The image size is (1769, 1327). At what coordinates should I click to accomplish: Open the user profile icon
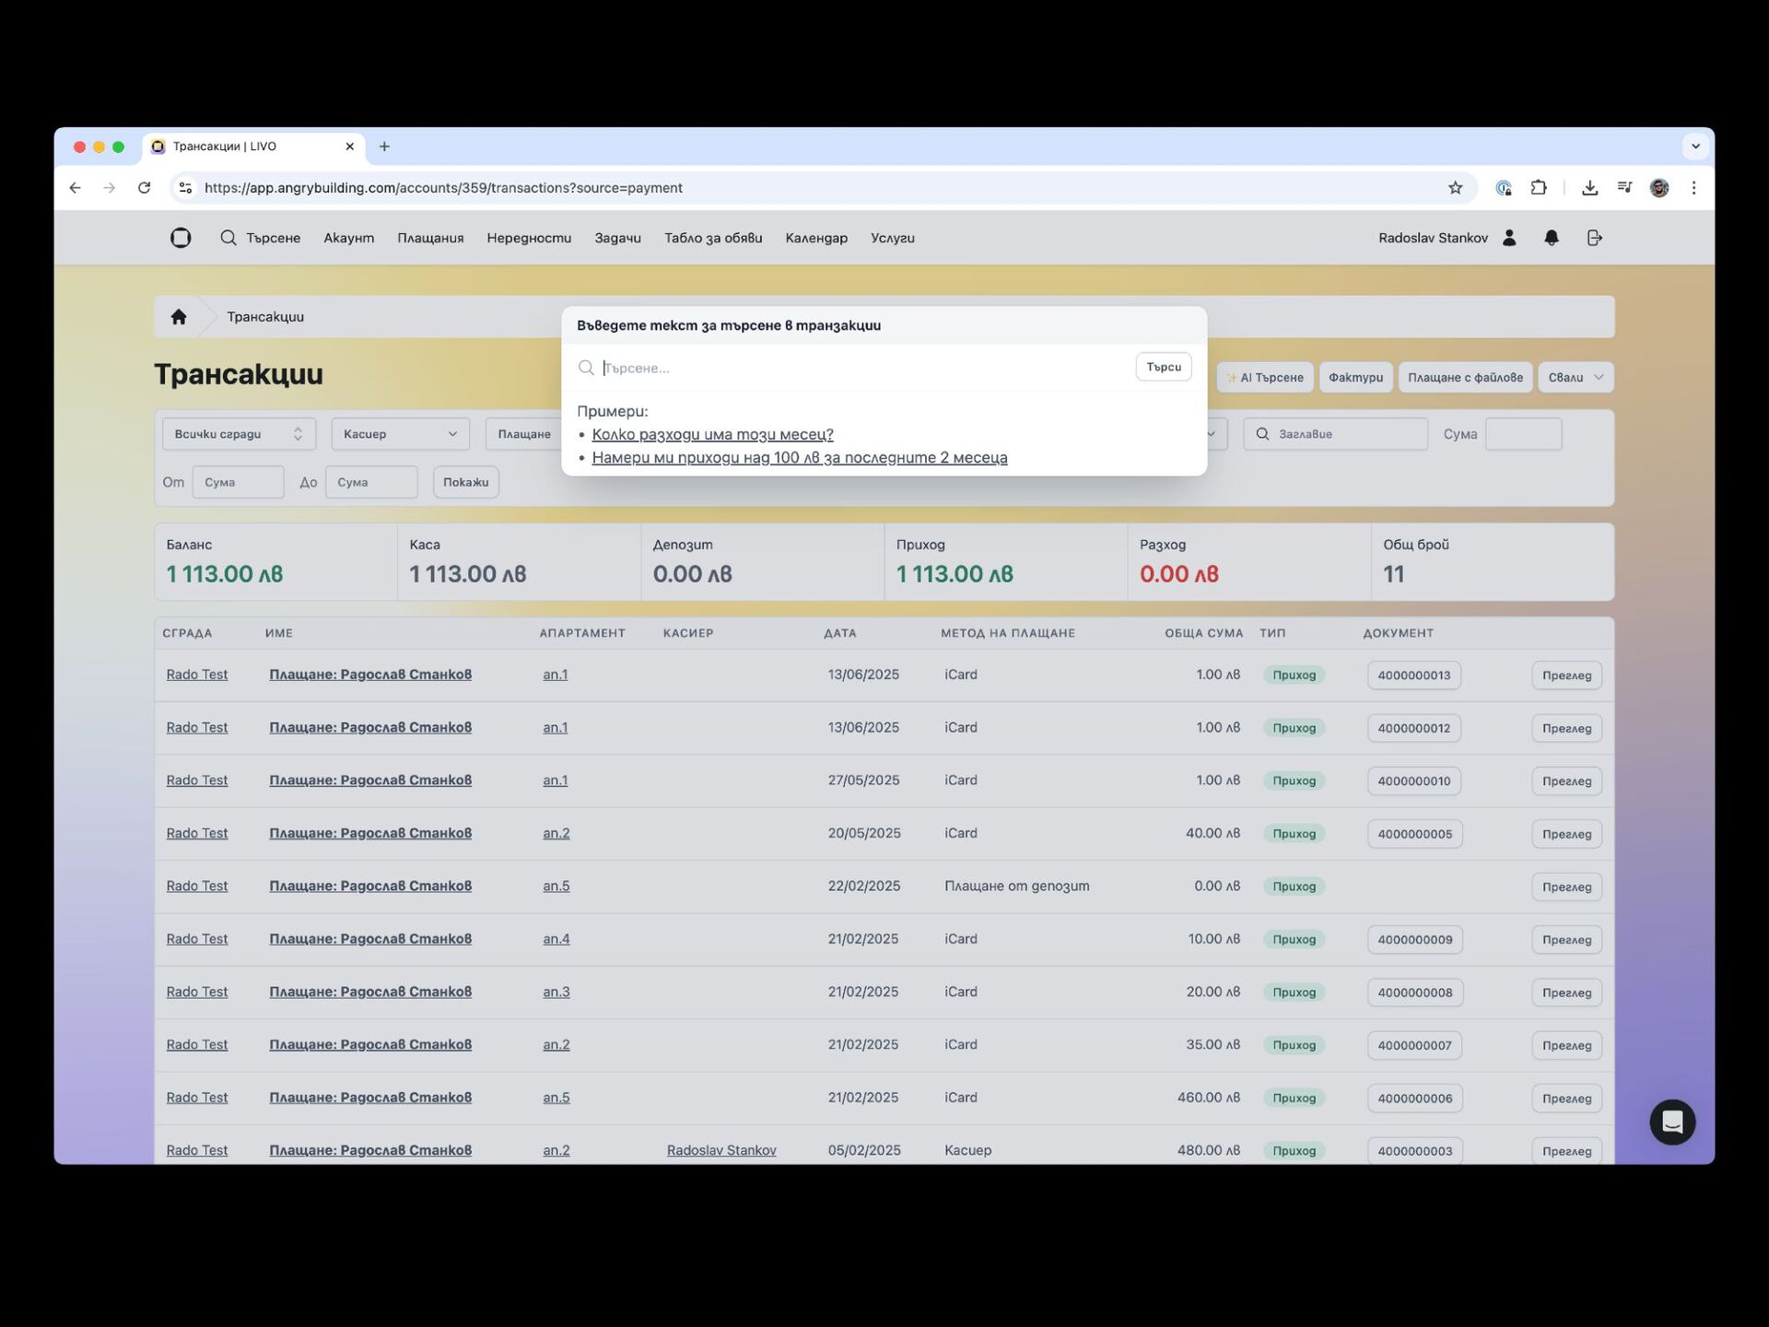[x=1509, y=238]
